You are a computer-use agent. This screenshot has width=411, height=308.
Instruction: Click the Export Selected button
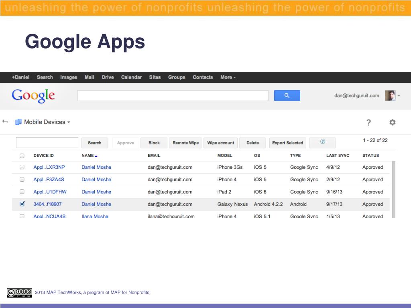coord(287,143)
